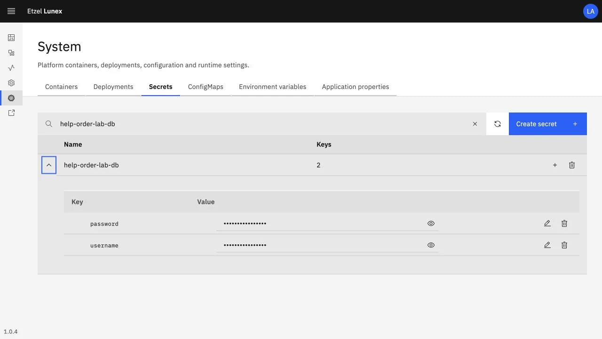Reveal the password value
Screen dimensions: 602x339
coord(431,224)
